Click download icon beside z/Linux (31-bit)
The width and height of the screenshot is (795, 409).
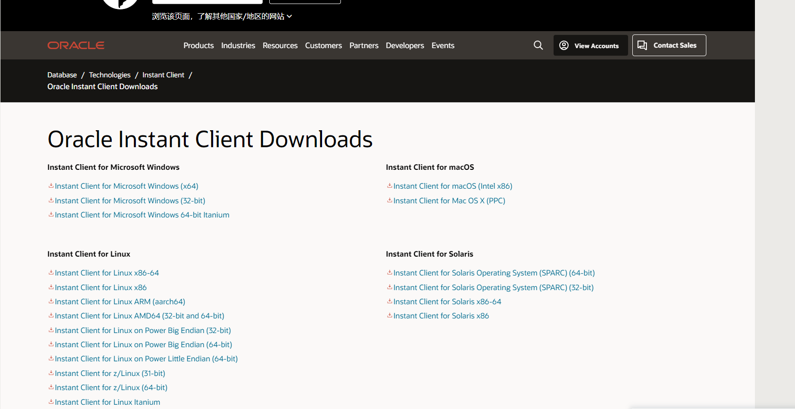pos(51,373)
